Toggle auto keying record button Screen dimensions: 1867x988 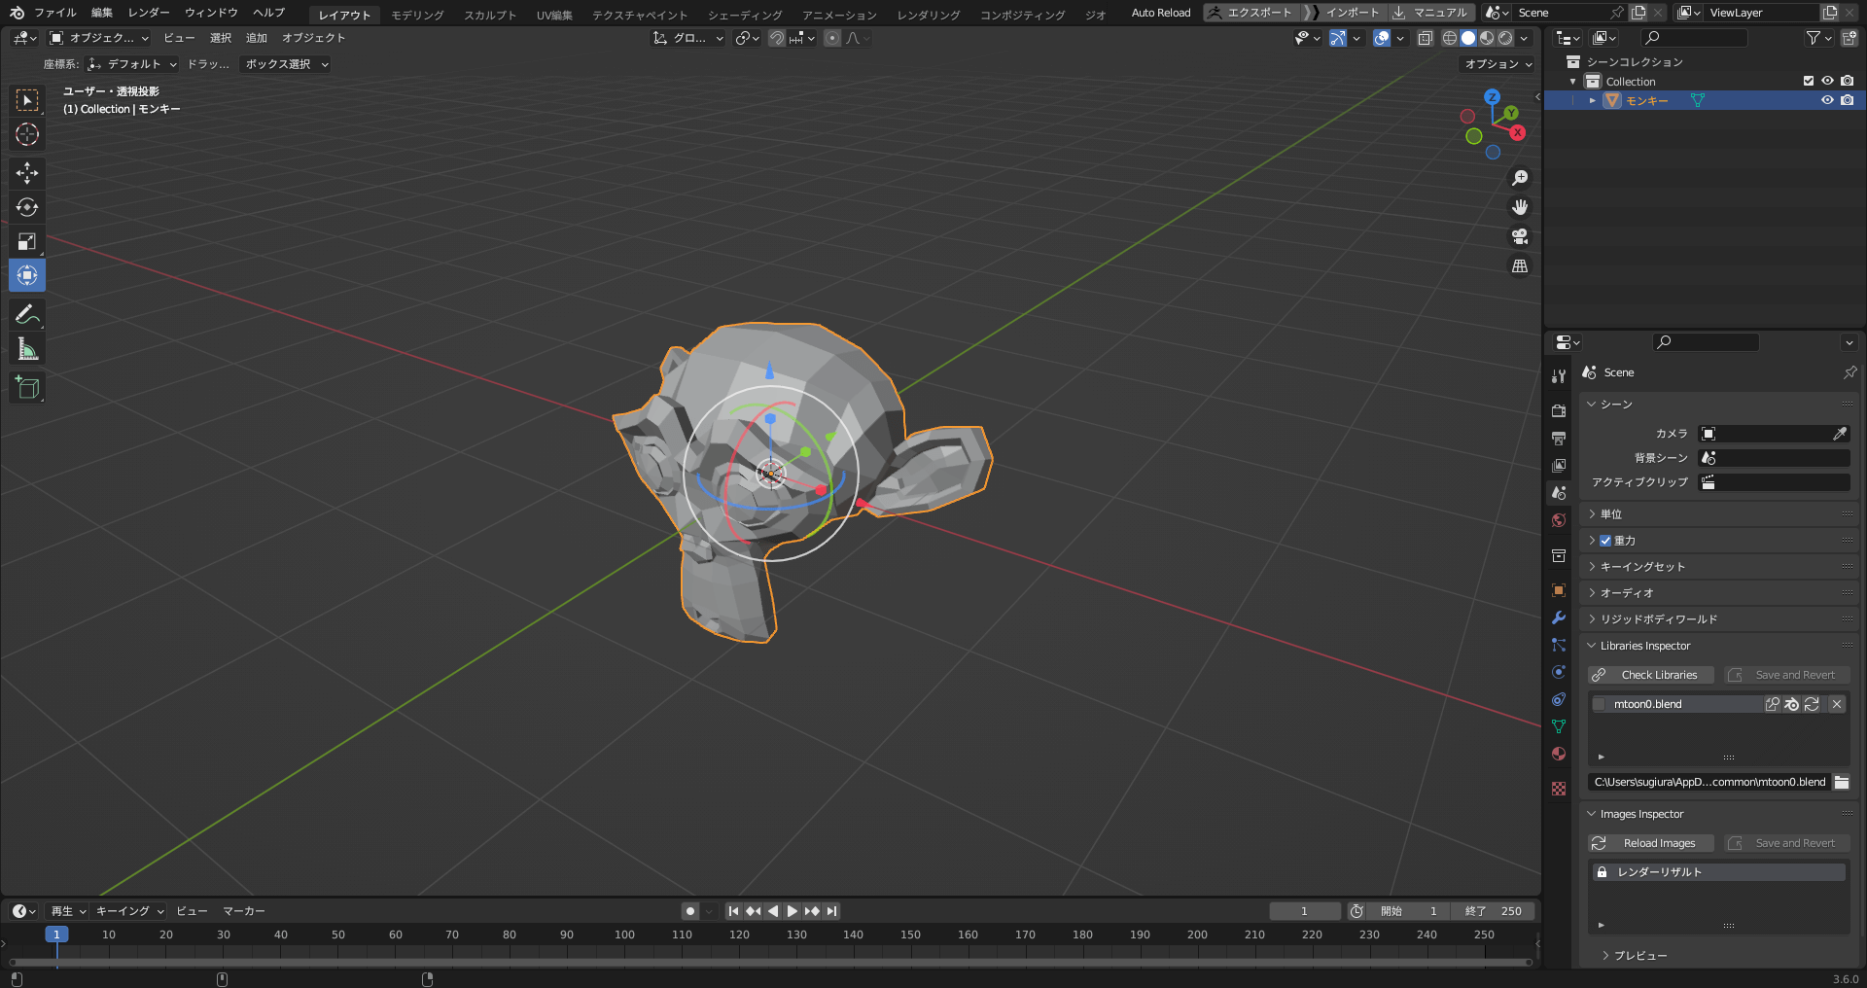pos(689,911)
